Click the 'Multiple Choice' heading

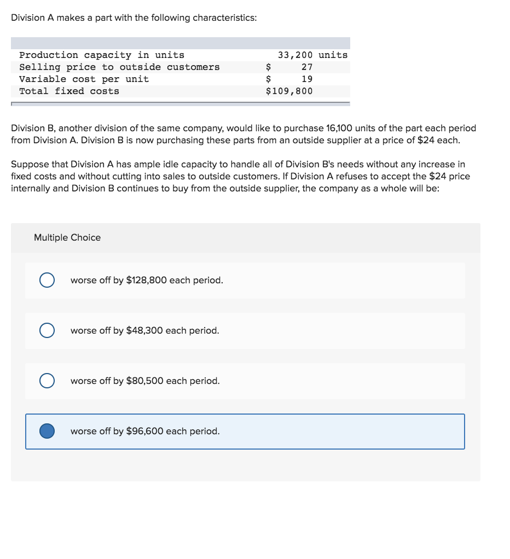coord(67,237)
